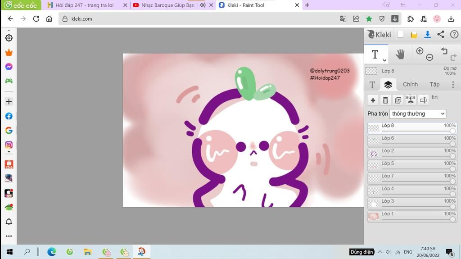Open the Pha trộn blend mode dropdown
461x259 pixels.
pyautogui.click(x=418, y=114)
